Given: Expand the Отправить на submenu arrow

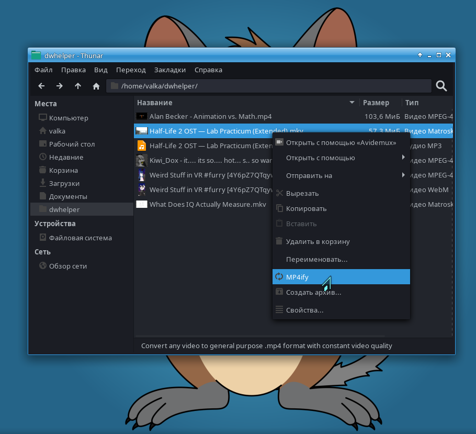Looking at the screenshot, I should pyautogui.click(x=403, y=175).
